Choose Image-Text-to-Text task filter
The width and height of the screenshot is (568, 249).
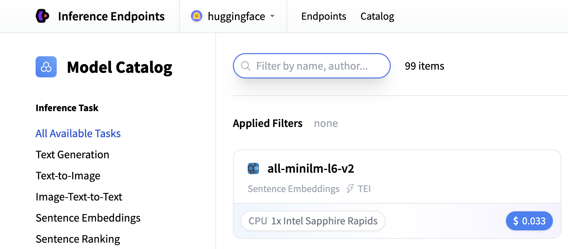[79, 197]
